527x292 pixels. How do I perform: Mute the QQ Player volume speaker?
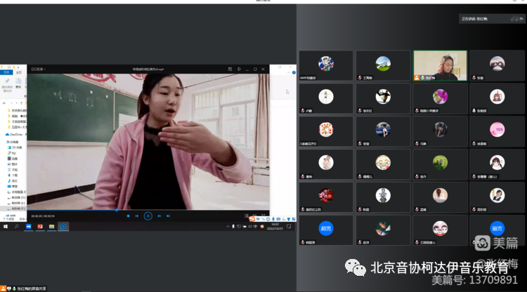click(x=169, y=216)
